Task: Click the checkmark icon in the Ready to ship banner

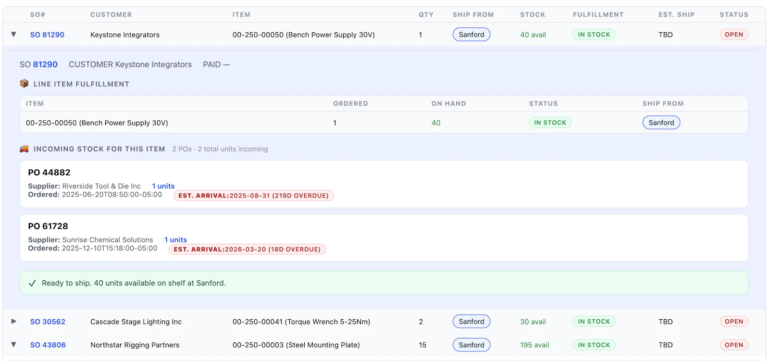Action: click(32, 283)
